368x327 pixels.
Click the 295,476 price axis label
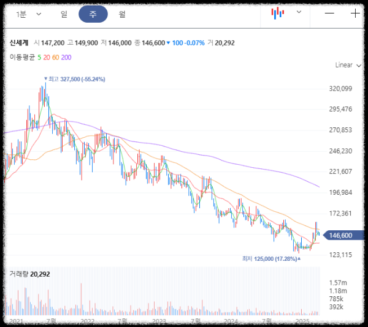pos(340,109)
